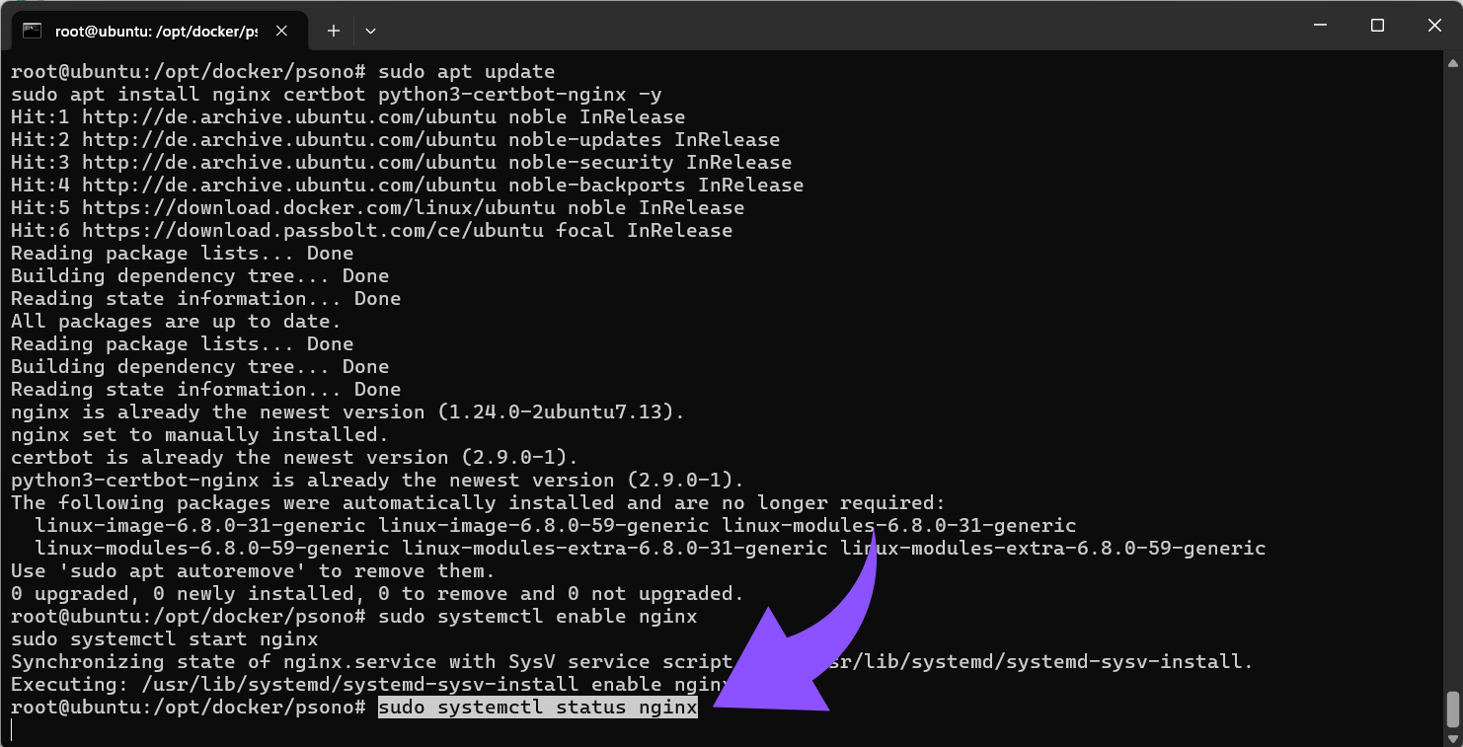Click the Hit:6 download.passbolt.com line

[372, 231]
